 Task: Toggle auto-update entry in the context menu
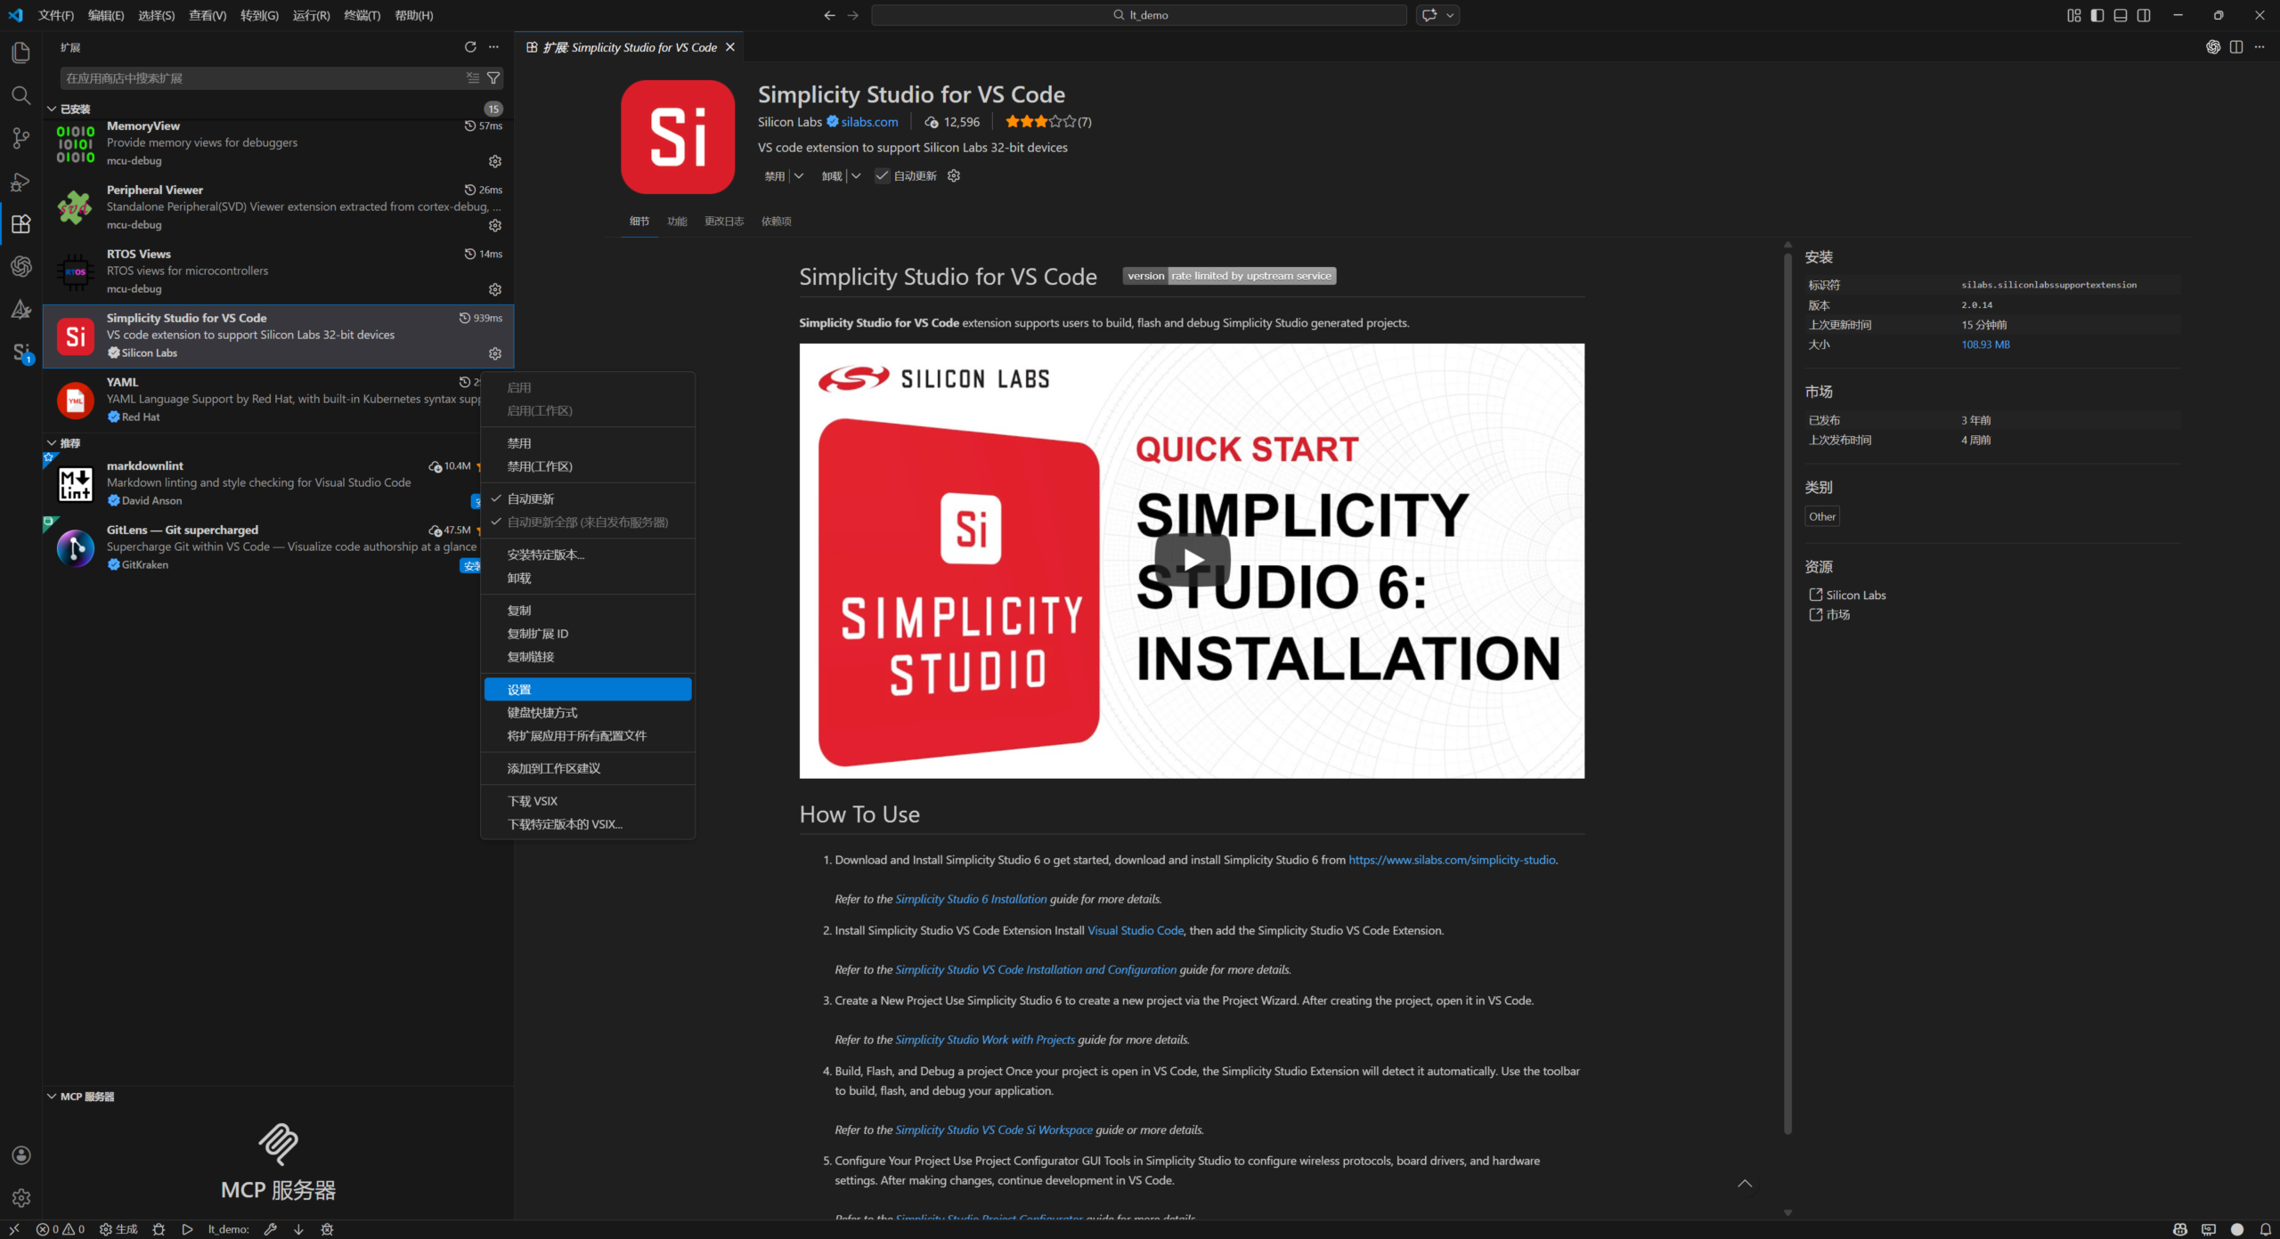click(x=531, y=498)
